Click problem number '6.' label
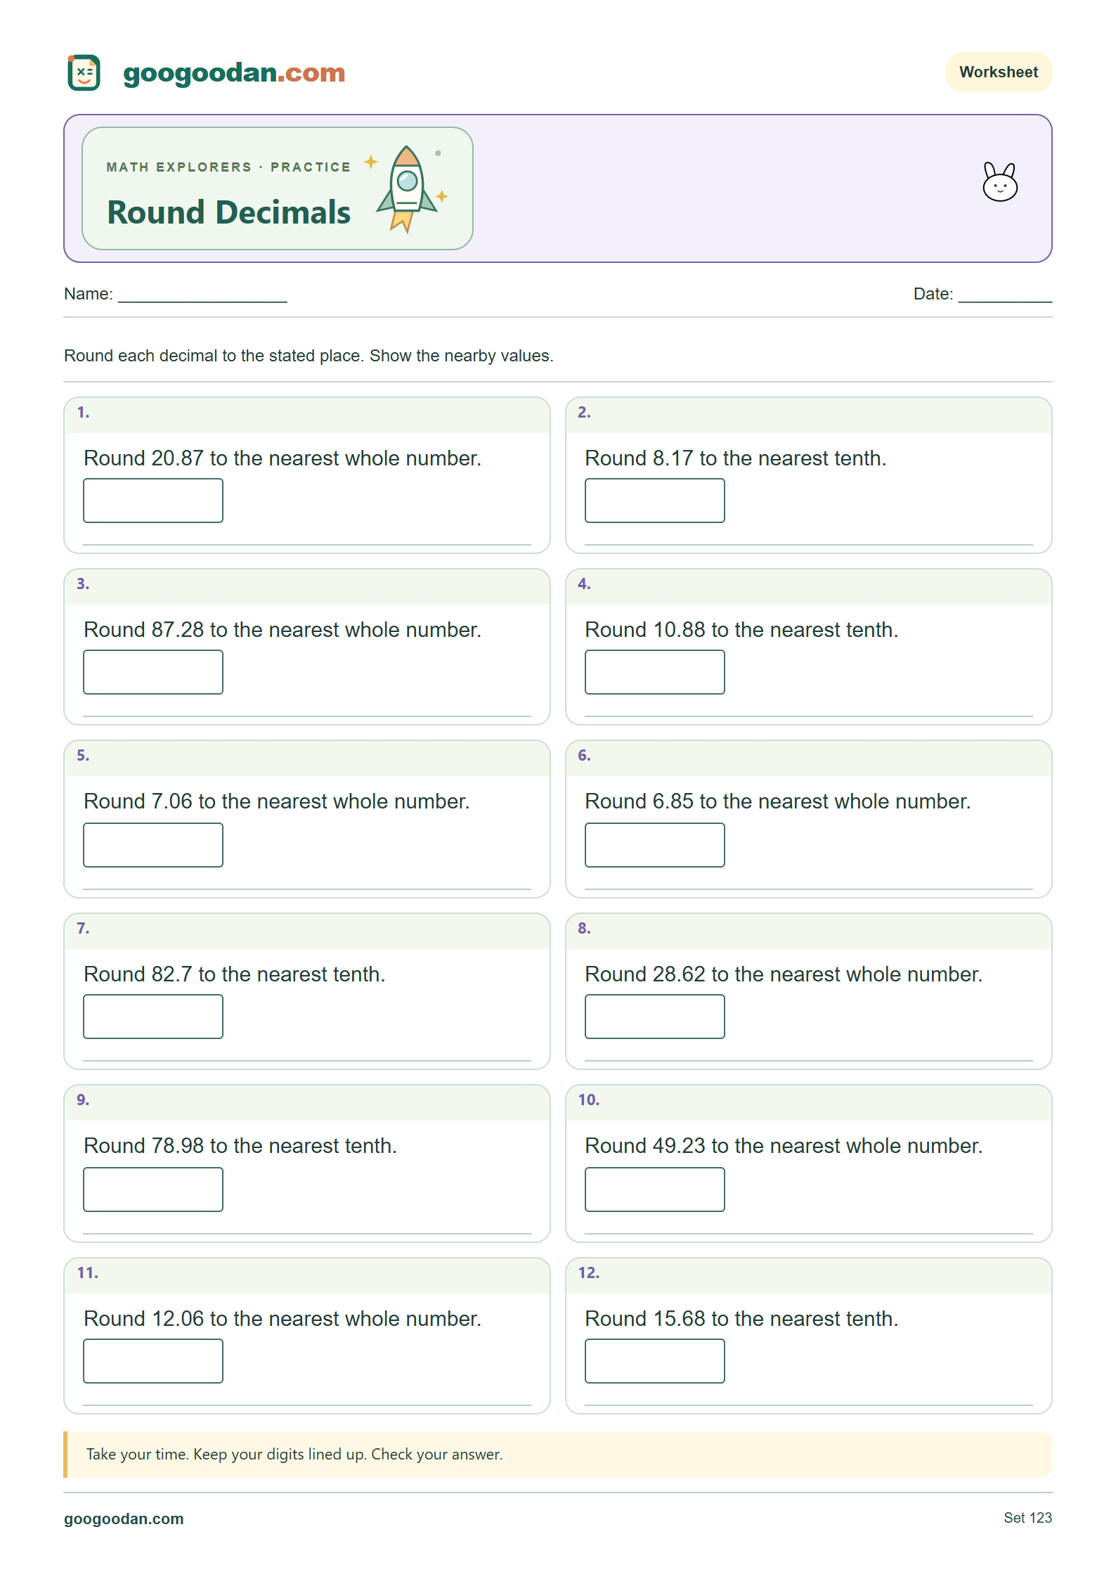1116x1579 pixels. pos(584,756)
